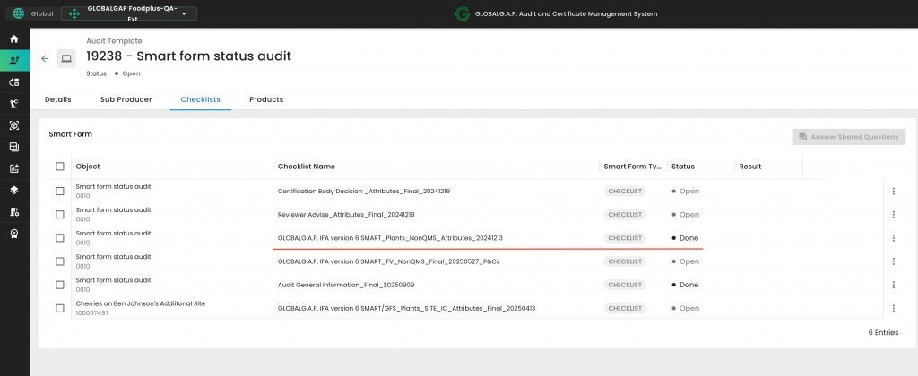918x376 pixels.
Task: Open three-dot menu for Certification Body Decision row
Action: tap(893, 191)
